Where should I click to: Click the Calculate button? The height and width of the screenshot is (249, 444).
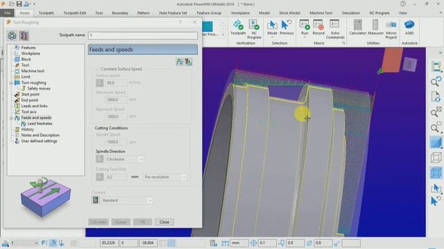pyautogui.click(x=99, y=222)
